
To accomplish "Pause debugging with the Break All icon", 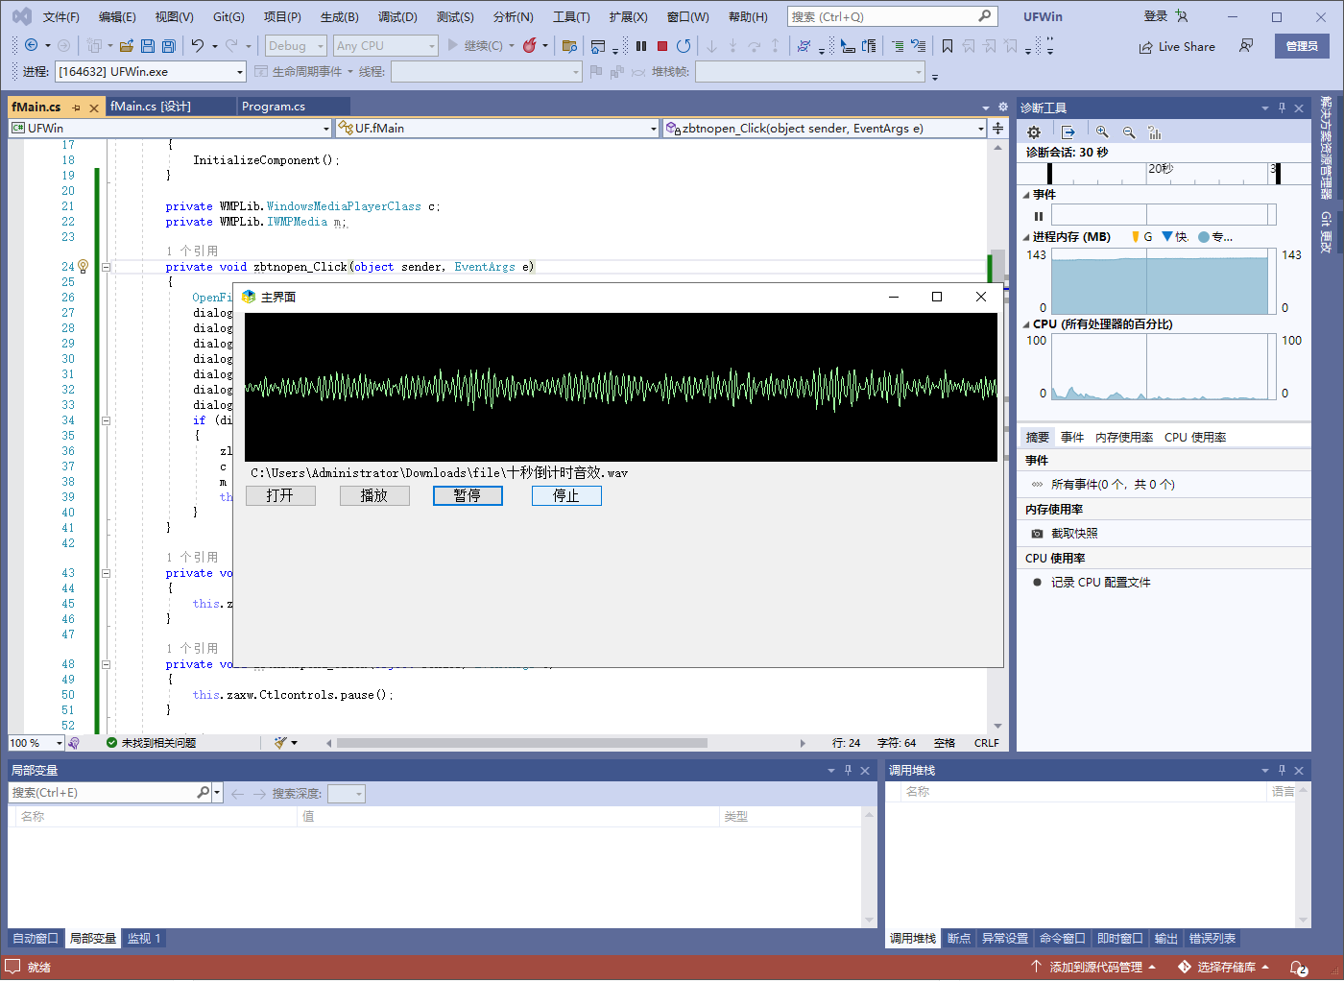I will click(x=641, y=45).
